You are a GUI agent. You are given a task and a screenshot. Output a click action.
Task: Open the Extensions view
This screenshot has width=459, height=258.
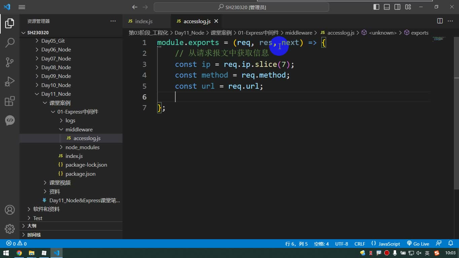coord(10,101)
